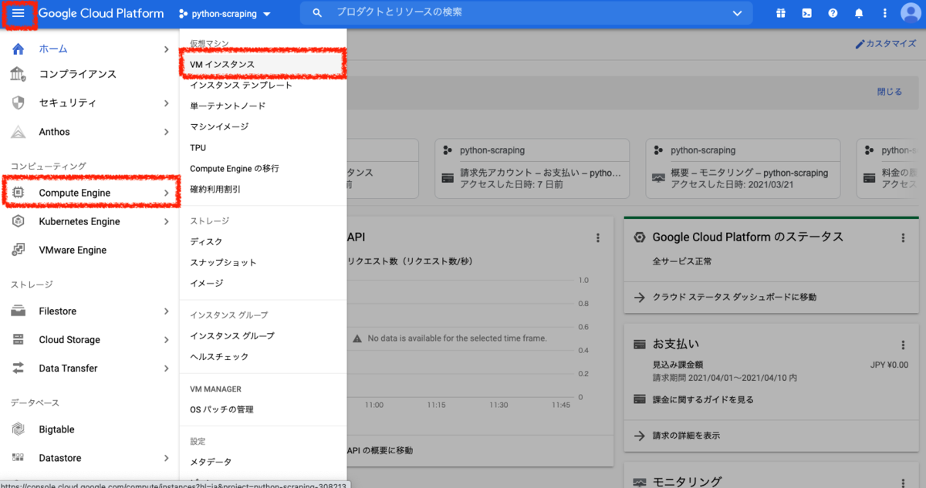
Task: Select メタデータ menu item
Action: click(263, 462)
